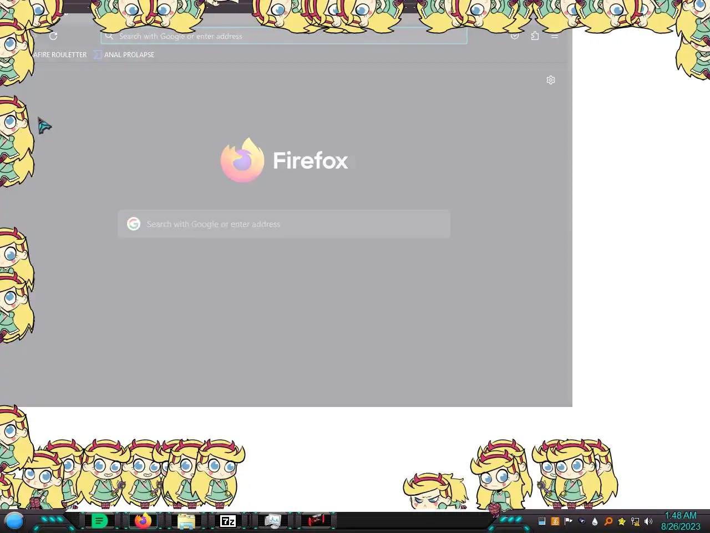Open the Firefox shield-checkmark toolbar icon
This screenshot has height=533, width=710.
(515, 36)
